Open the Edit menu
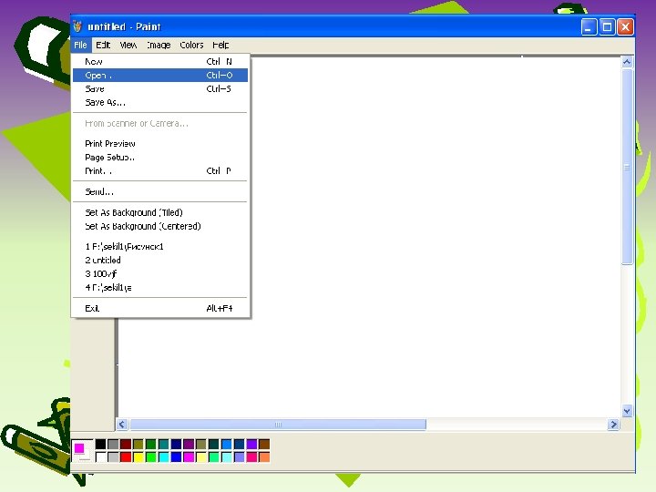 pos(103,45)
